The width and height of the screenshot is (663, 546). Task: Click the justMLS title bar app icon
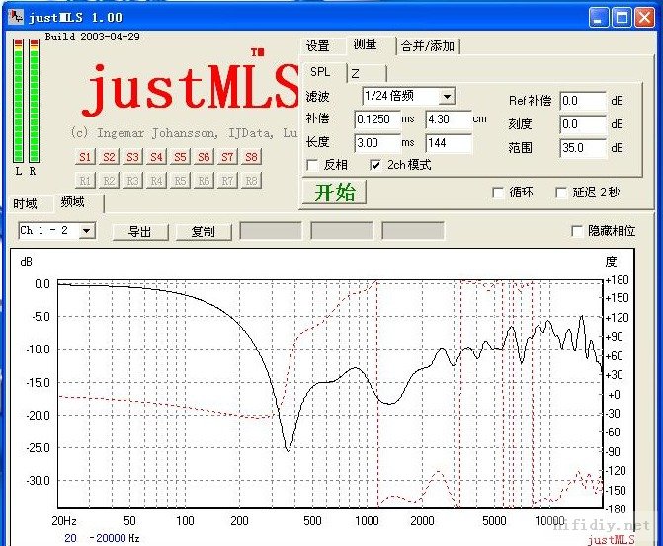tap(16, 17)
